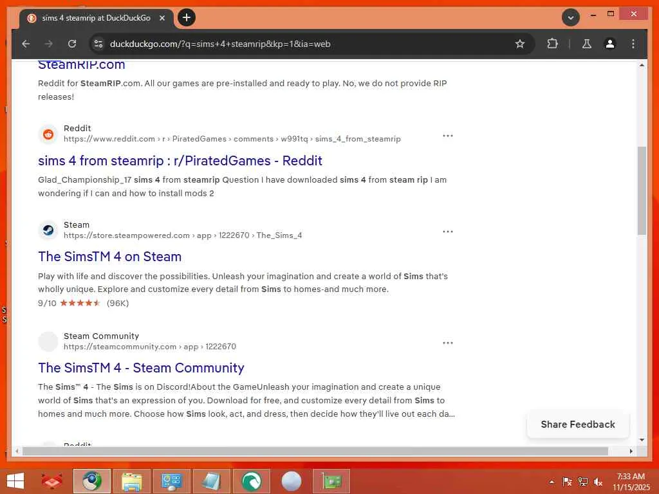This screenshot has height=494, width=659.
Task: Click the horizontal scrollbar right arrow
Action: (x=631, y=451)
